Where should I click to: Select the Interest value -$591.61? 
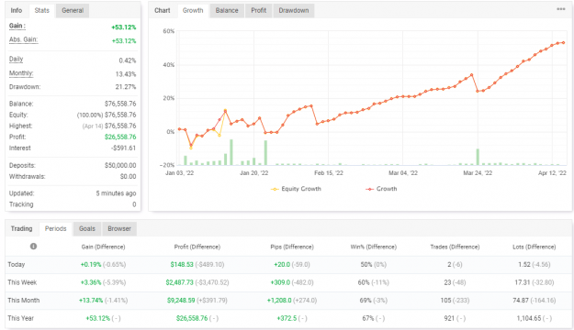123,148
